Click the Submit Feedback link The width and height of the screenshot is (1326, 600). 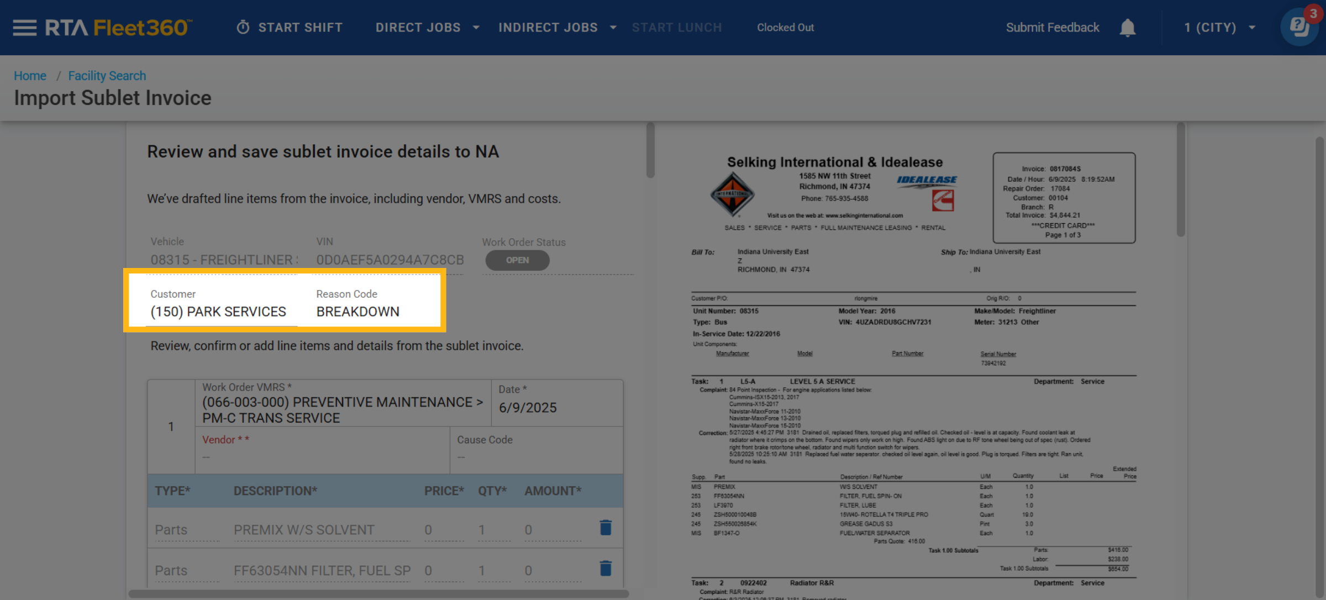(x=1052, y=28)
